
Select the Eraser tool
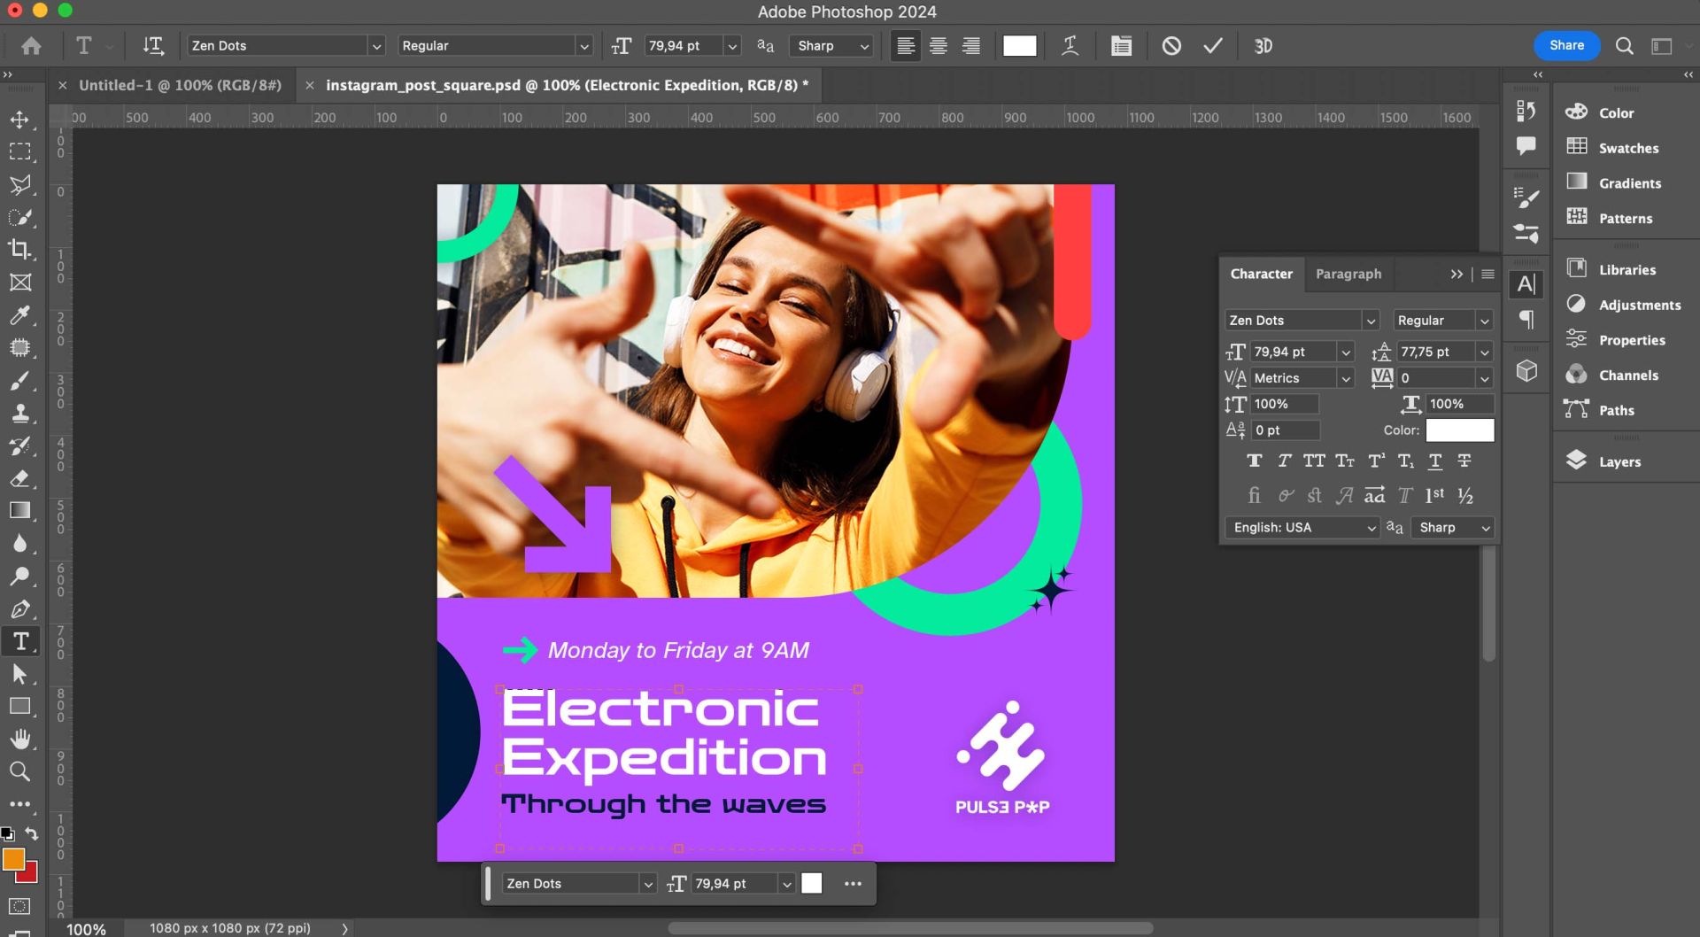click(19, 478)
